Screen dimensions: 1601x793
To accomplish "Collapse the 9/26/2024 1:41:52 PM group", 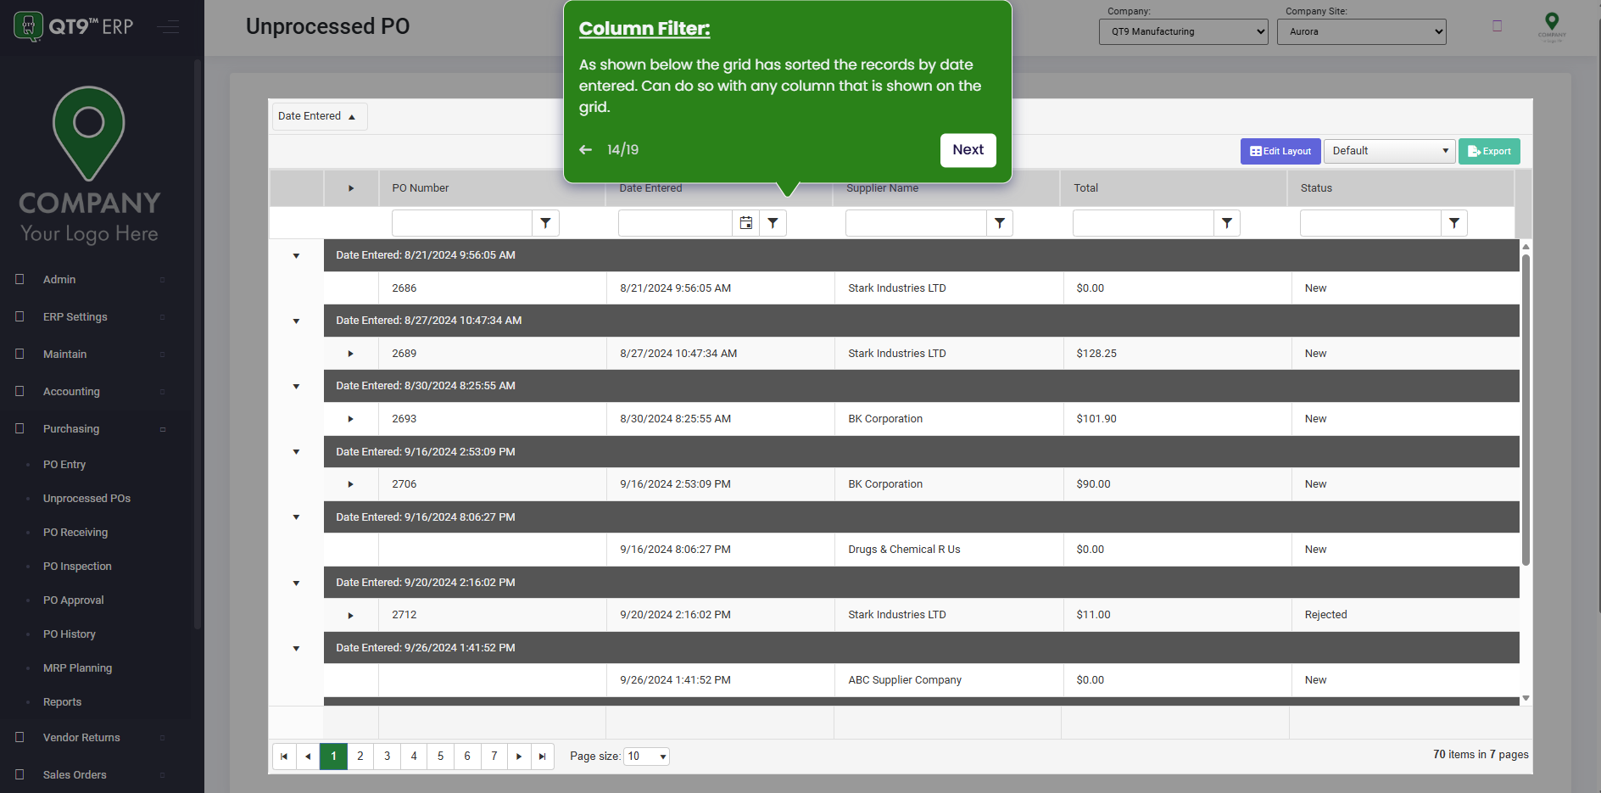I will pos(296,648).
